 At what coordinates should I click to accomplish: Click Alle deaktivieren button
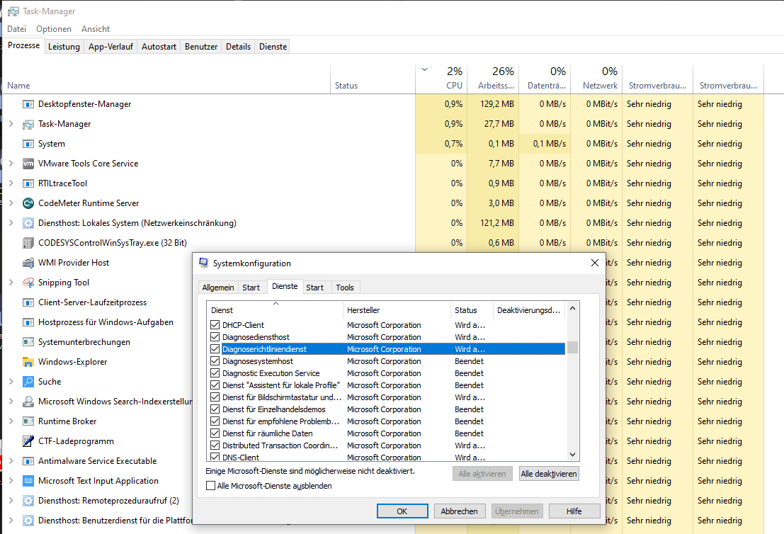pos(549,474)
